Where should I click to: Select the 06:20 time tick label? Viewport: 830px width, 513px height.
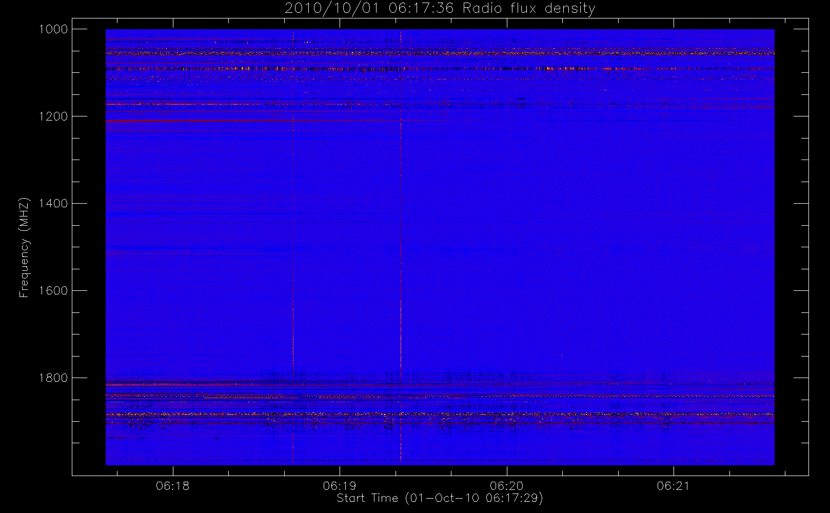[507, 486]
